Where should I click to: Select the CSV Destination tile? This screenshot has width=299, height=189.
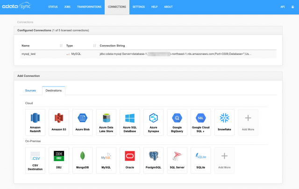point(35,160)
